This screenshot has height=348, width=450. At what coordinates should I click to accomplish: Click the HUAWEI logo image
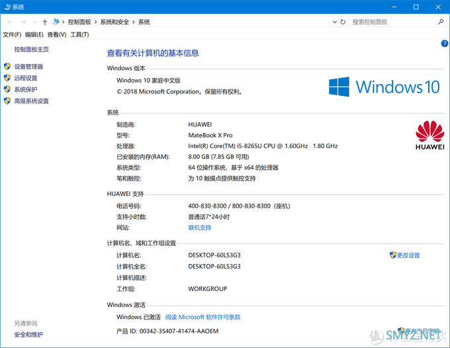point(430,135)
